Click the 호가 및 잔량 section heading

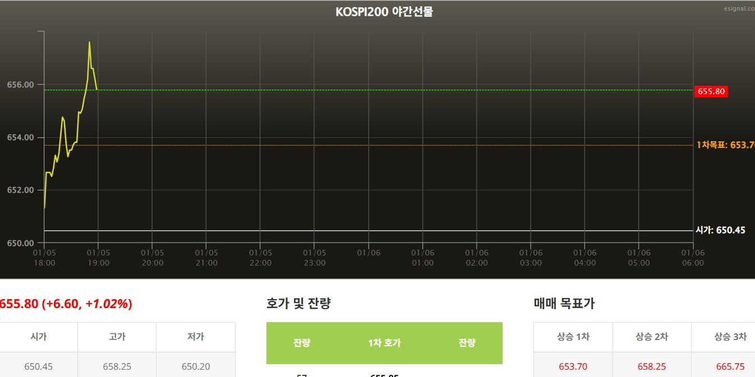(x=298, y=304)
